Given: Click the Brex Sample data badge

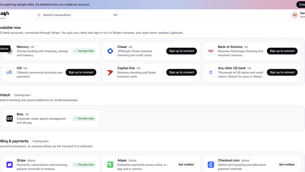Looking at the screenshot, I should coord(84,118).
